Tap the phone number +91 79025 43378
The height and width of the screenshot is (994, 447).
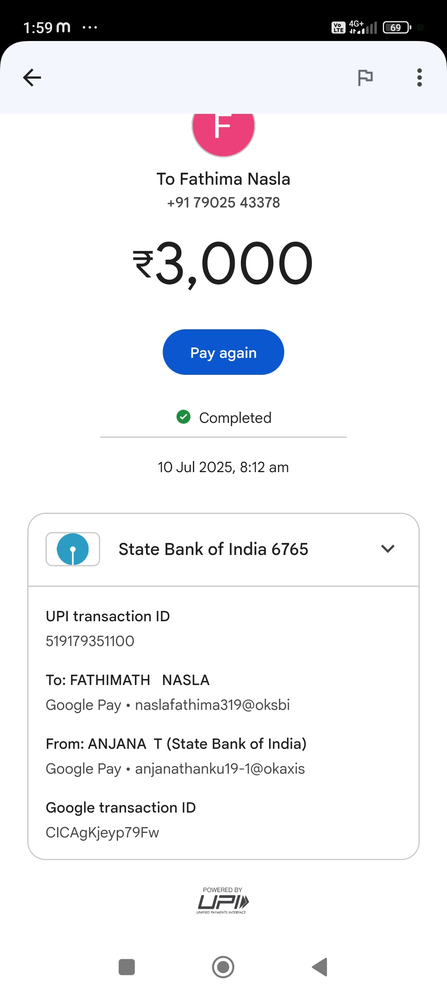coord(223,203)
